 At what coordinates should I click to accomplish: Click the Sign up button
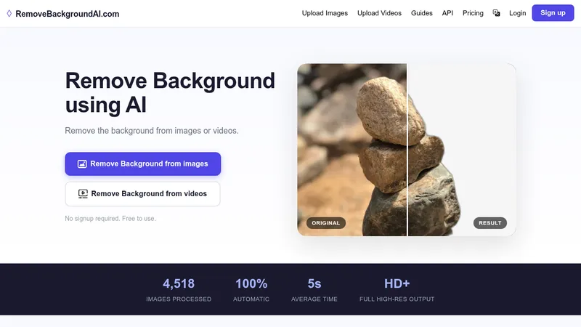(553, 13)
